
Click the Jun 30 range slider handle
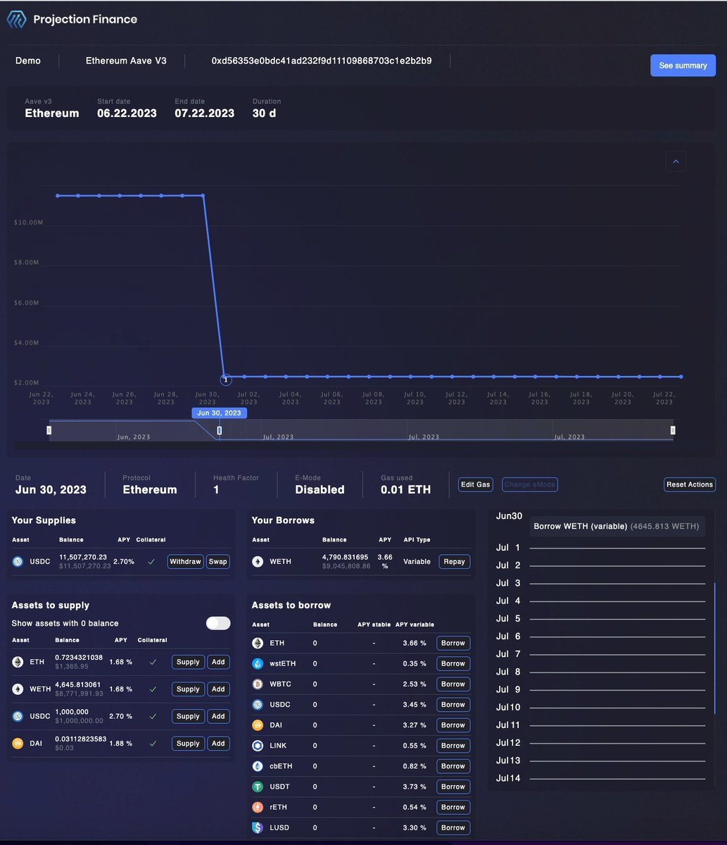point(220,430)
